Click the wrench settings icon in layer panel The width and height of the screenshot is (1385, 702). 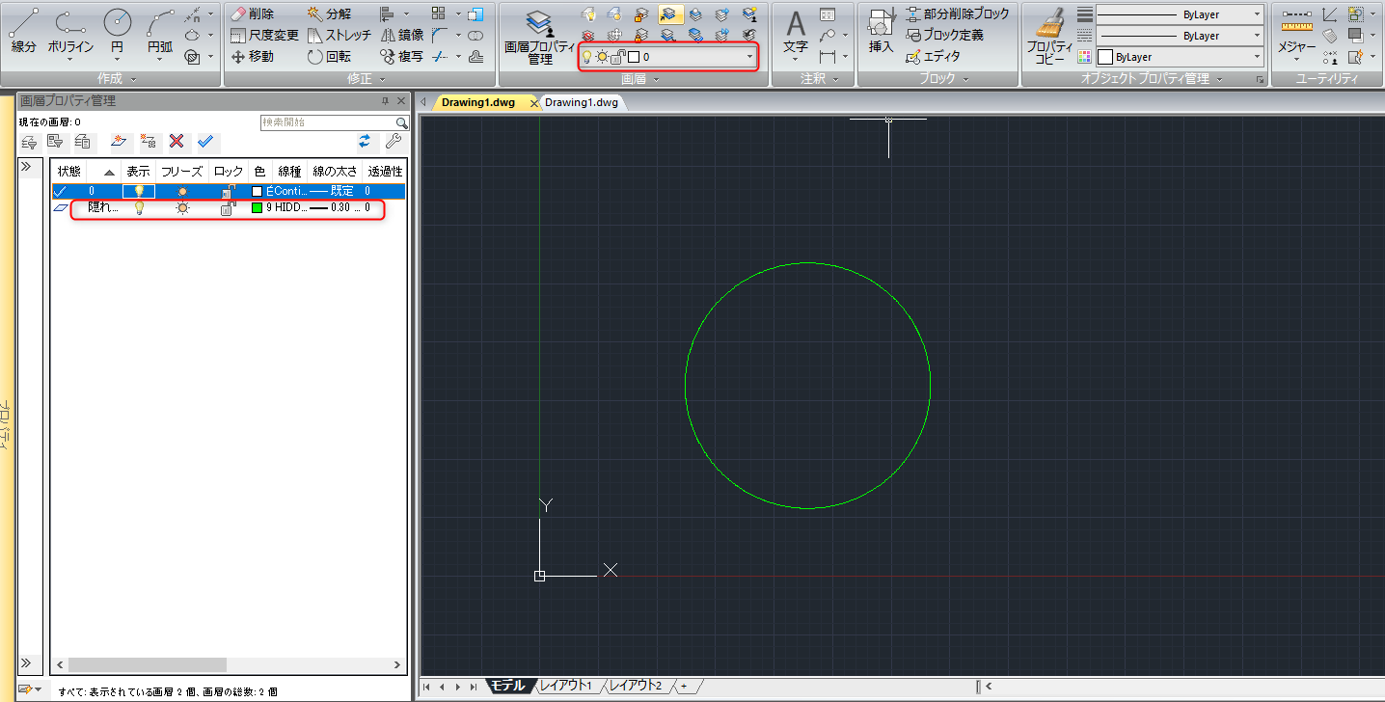[393, 141]
